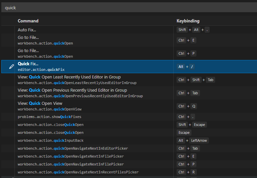Click the Alt + / keybinding for Quick Fix

point(186,67)
